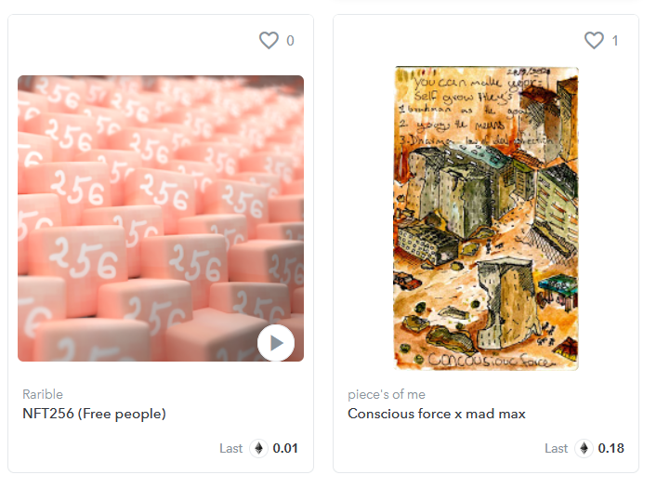Select the Conscious force x mad max title

coord(437,414)
